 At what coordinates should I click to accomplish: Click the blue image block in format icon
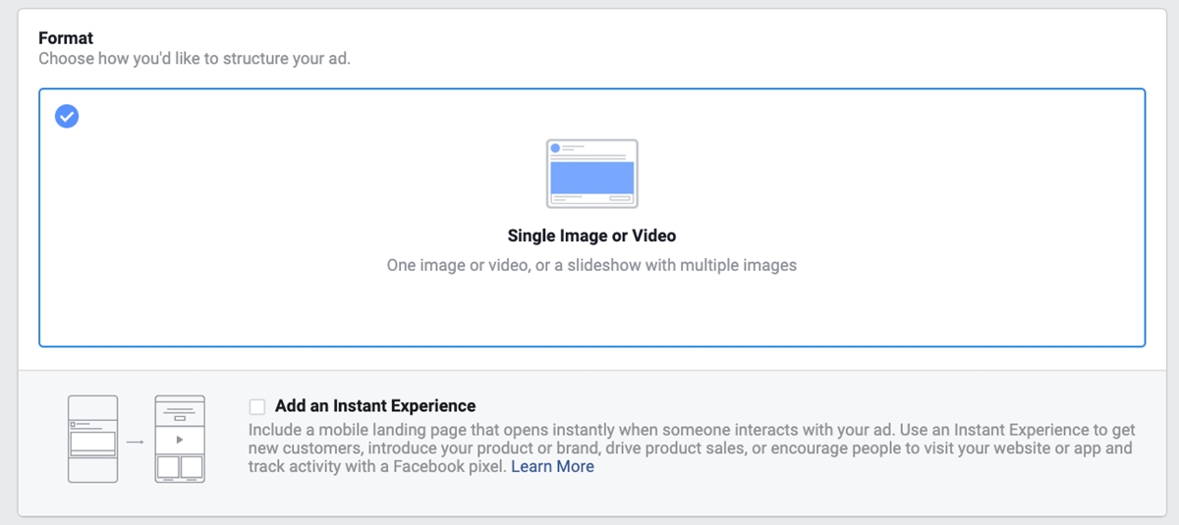pyautogui.click(x=591, y=178)
